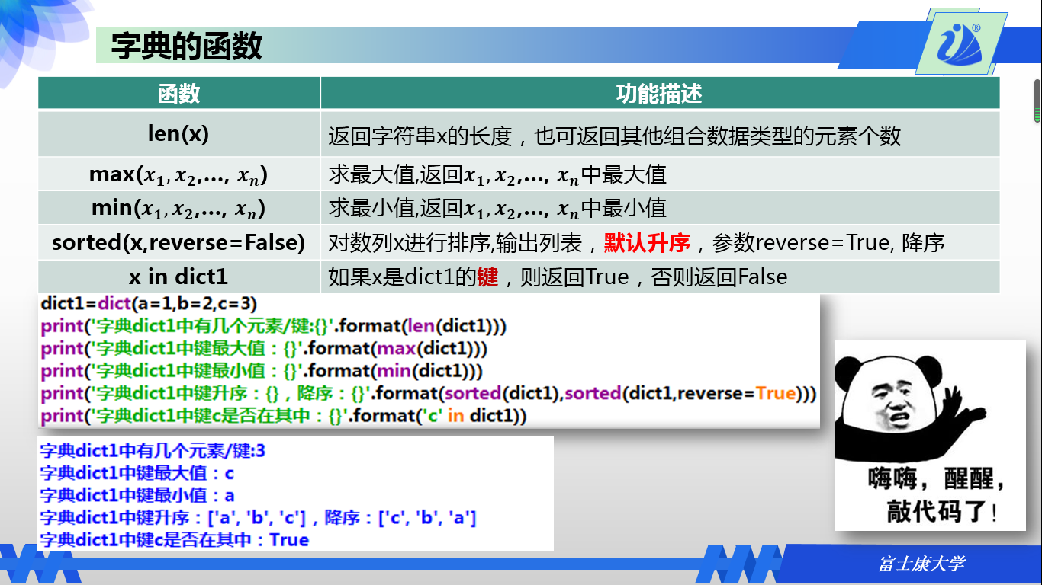The image size is (1042, 585).
Task: Click the footer text 富士康大学
Action: tap(921, 564)
